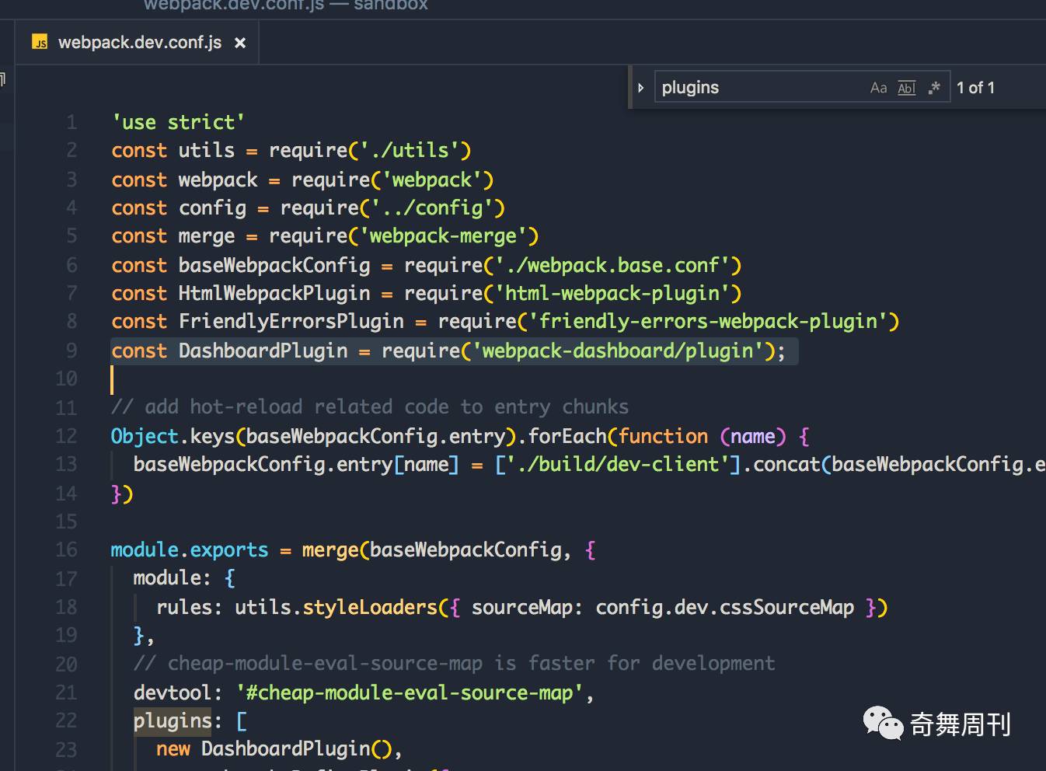Click DashboardPlugin identifier on line 9
1046x771 pixels.
click(x=263, y=351)
